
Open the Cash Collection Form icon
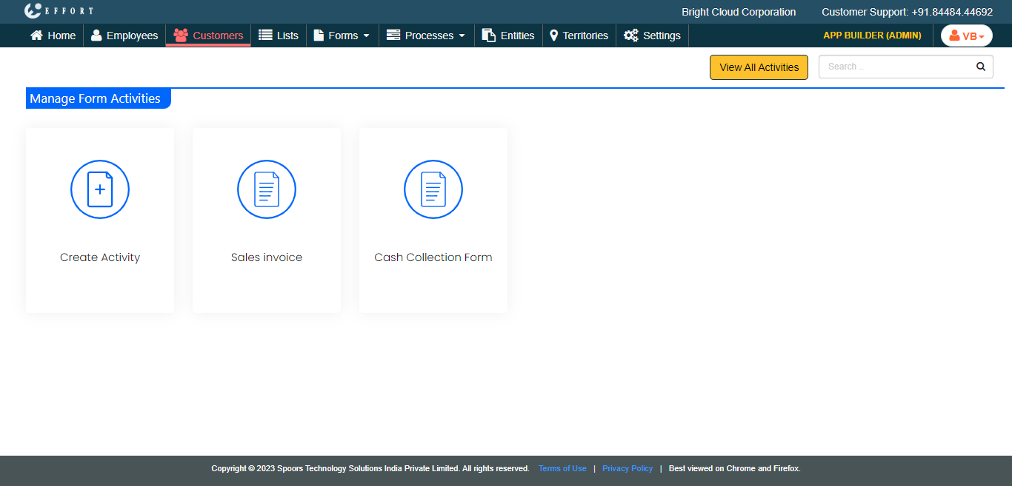pos(433,189)
